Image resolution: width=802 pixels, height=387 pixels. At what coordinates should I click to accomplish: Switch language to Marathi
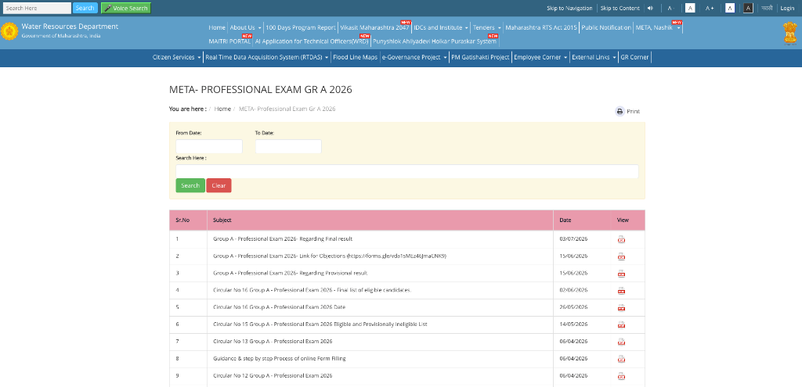pyautogui.click(x=766, y=8)
